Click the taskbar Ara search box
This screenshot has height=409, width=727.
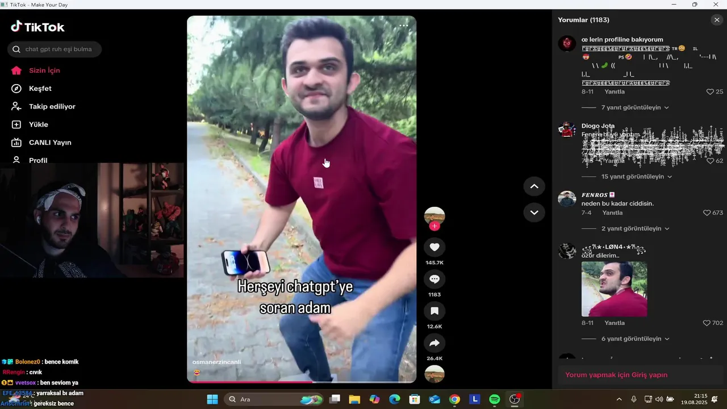click(x=274, y=399)
